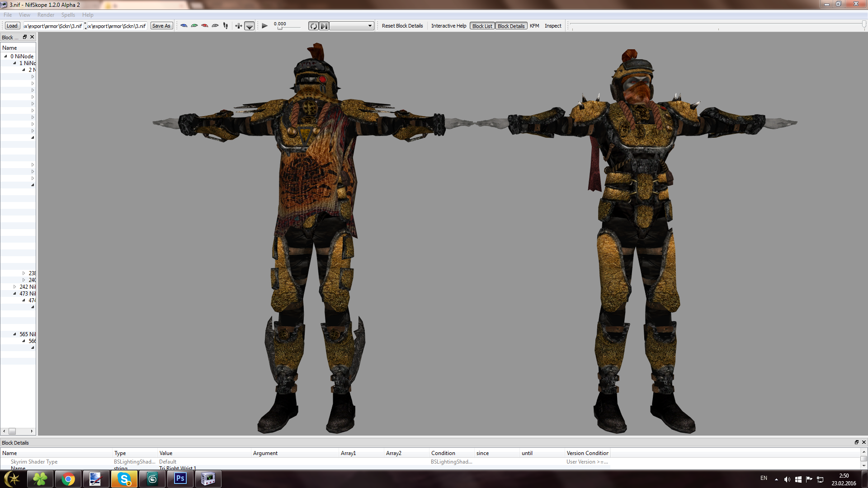Open the animation sequence combo box
This screenshot has height=488, width=868.
coord(352,26)
